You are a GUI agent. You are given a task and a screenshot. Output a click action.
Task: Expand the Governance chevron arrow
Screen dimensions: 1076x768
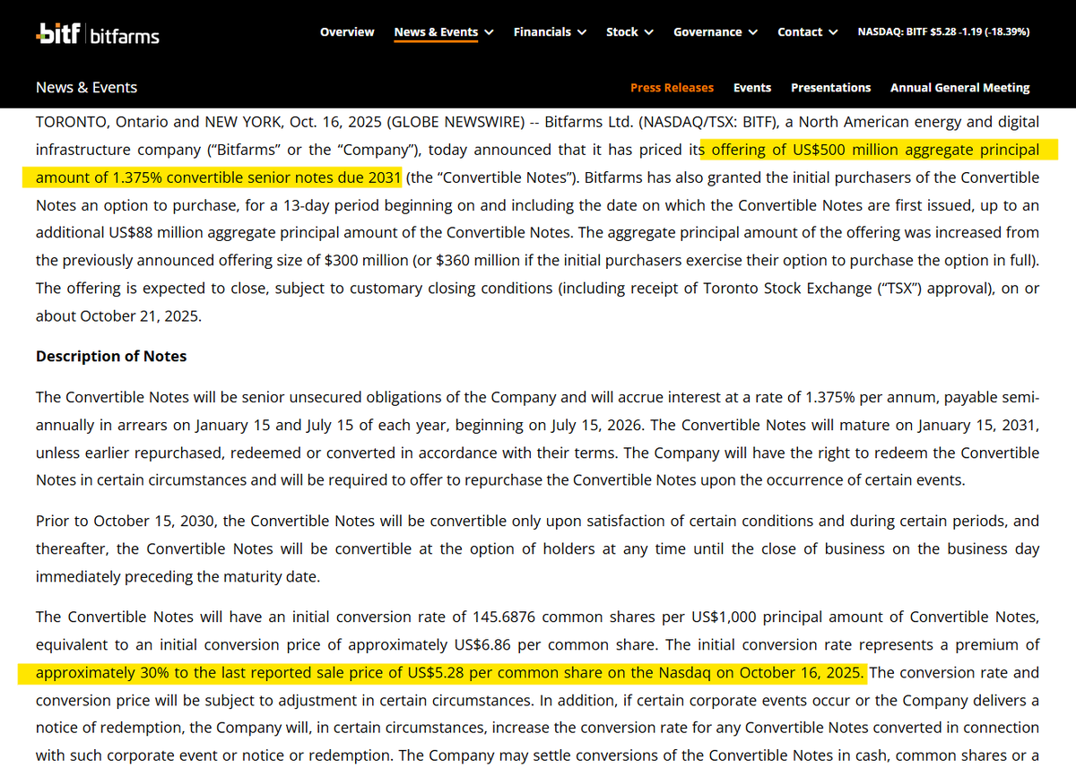[x=752, y=32]
